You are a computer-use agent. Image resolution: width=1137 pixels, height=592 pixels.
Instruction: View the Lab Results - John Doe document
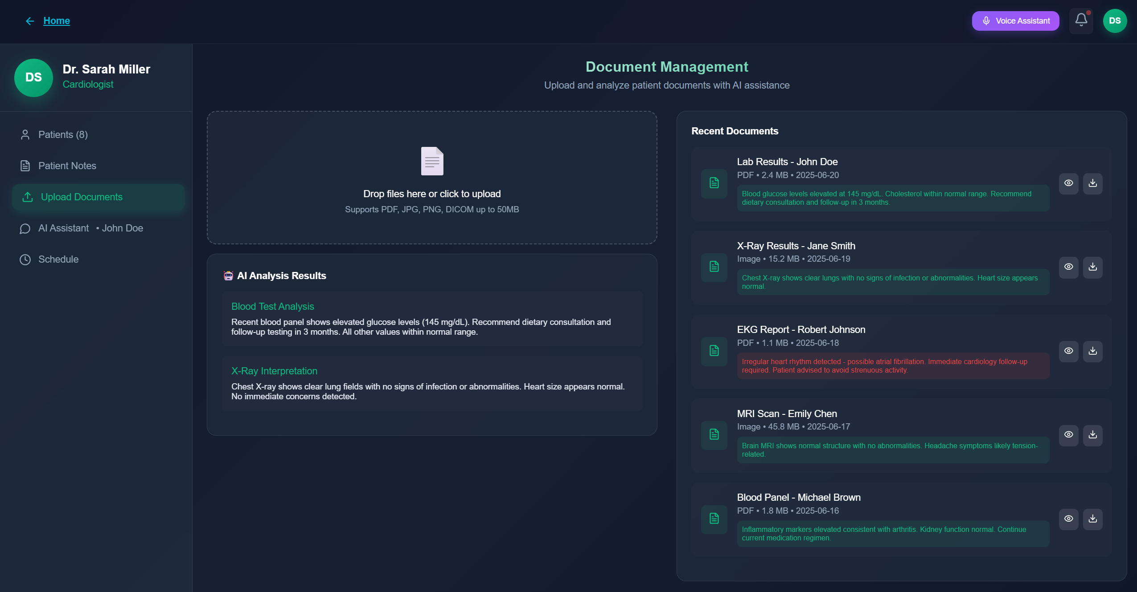click(x=1068, y=183)
